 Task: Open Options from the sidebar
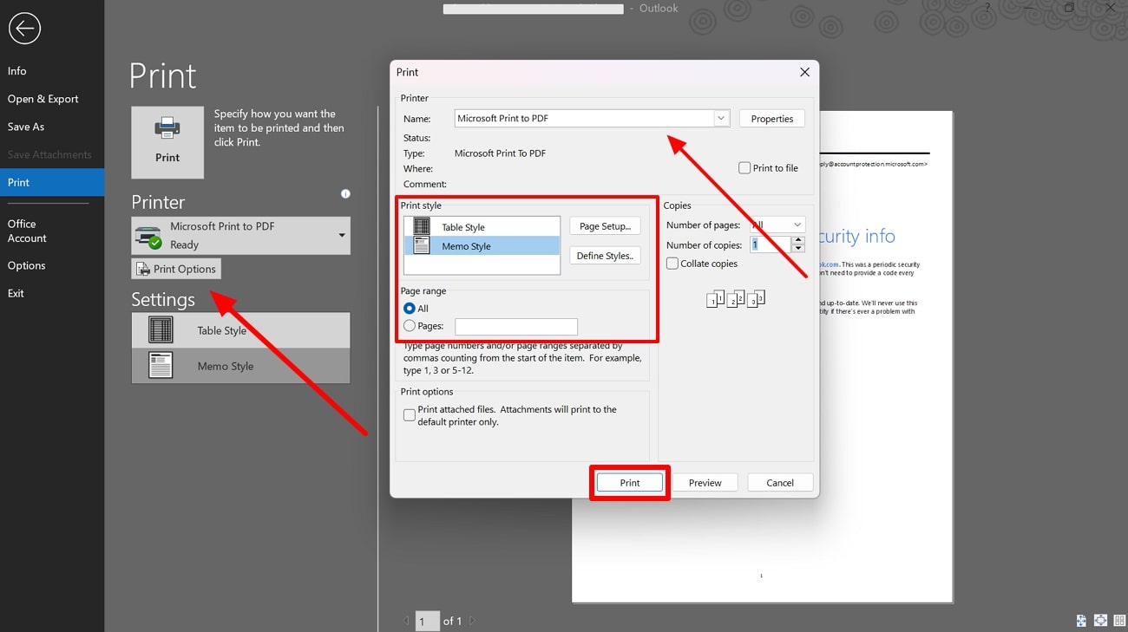(x=52, y=265)
